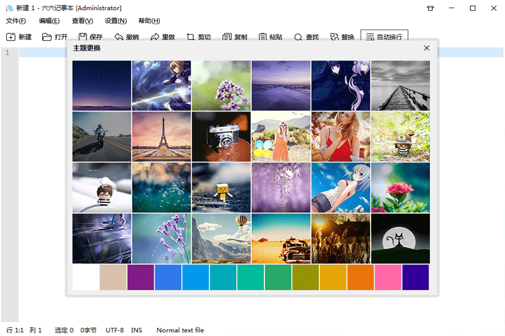Viewport: 505px width, 336px height.
Task: Click the New (新建) toolbar icon
Action: pos(11,37)
